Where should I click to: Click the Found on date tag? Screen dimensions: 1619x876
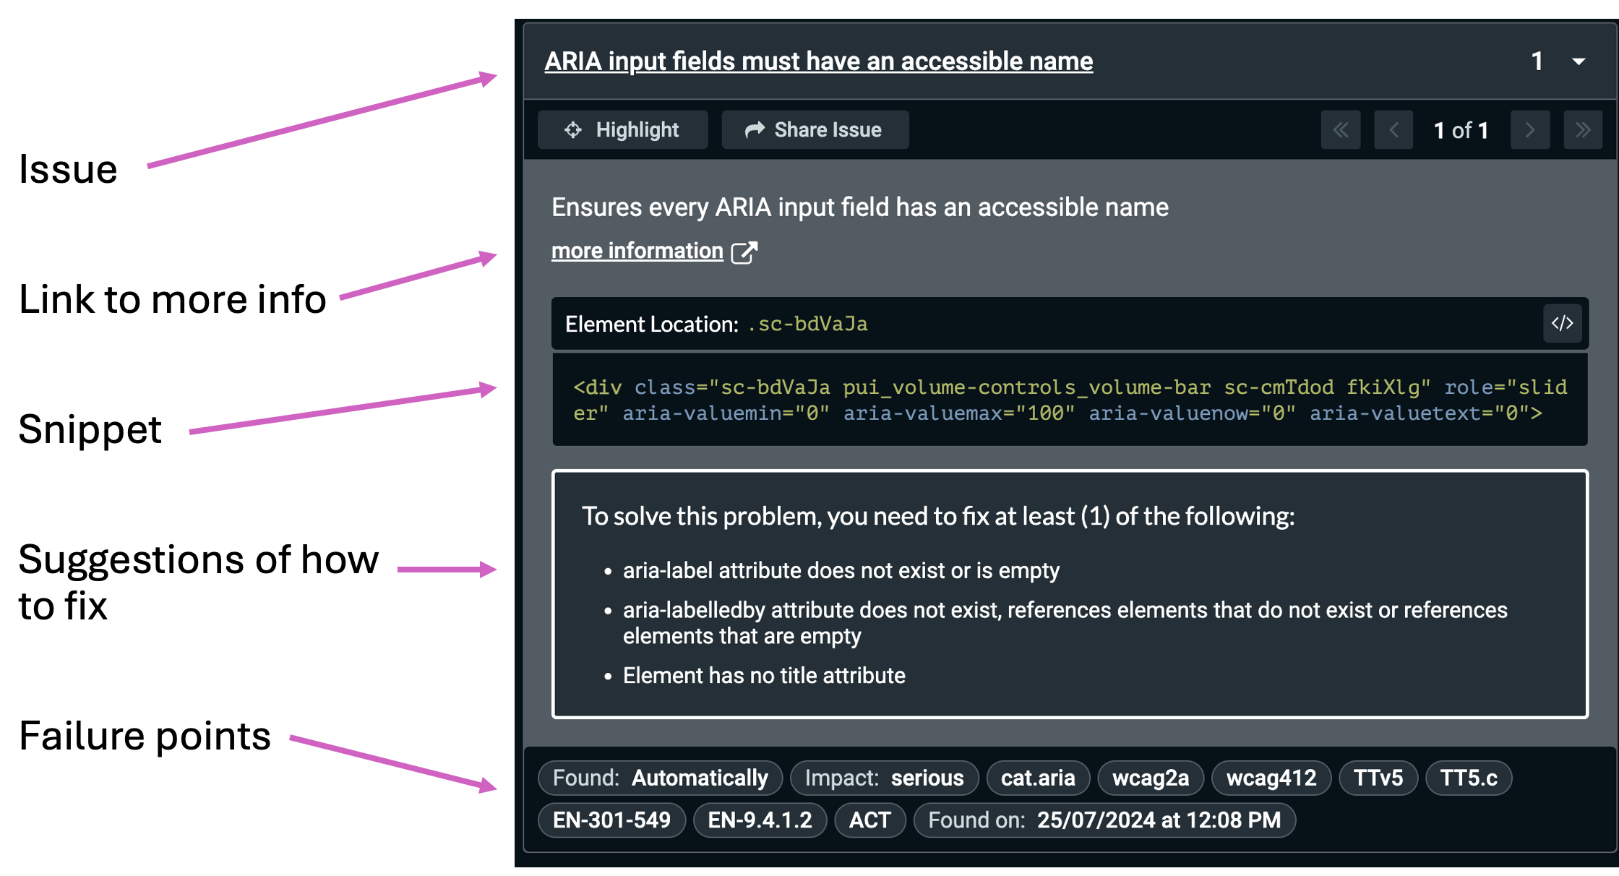click(x=1104, y=820)
